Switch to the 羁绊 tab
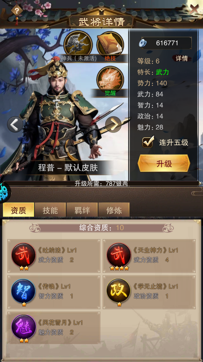 [82, 210]
